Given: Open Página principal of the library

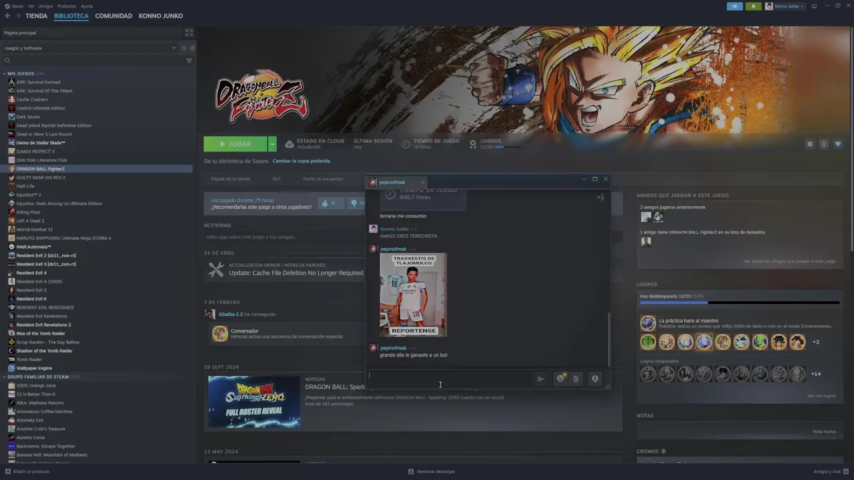Looking at the screenshot, I should 92,33.
